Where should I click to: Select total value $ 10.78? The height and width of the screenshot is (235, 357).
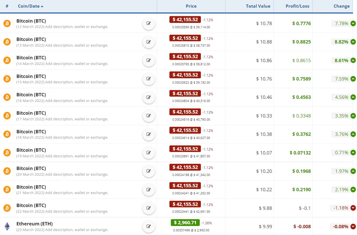point(264,23)
